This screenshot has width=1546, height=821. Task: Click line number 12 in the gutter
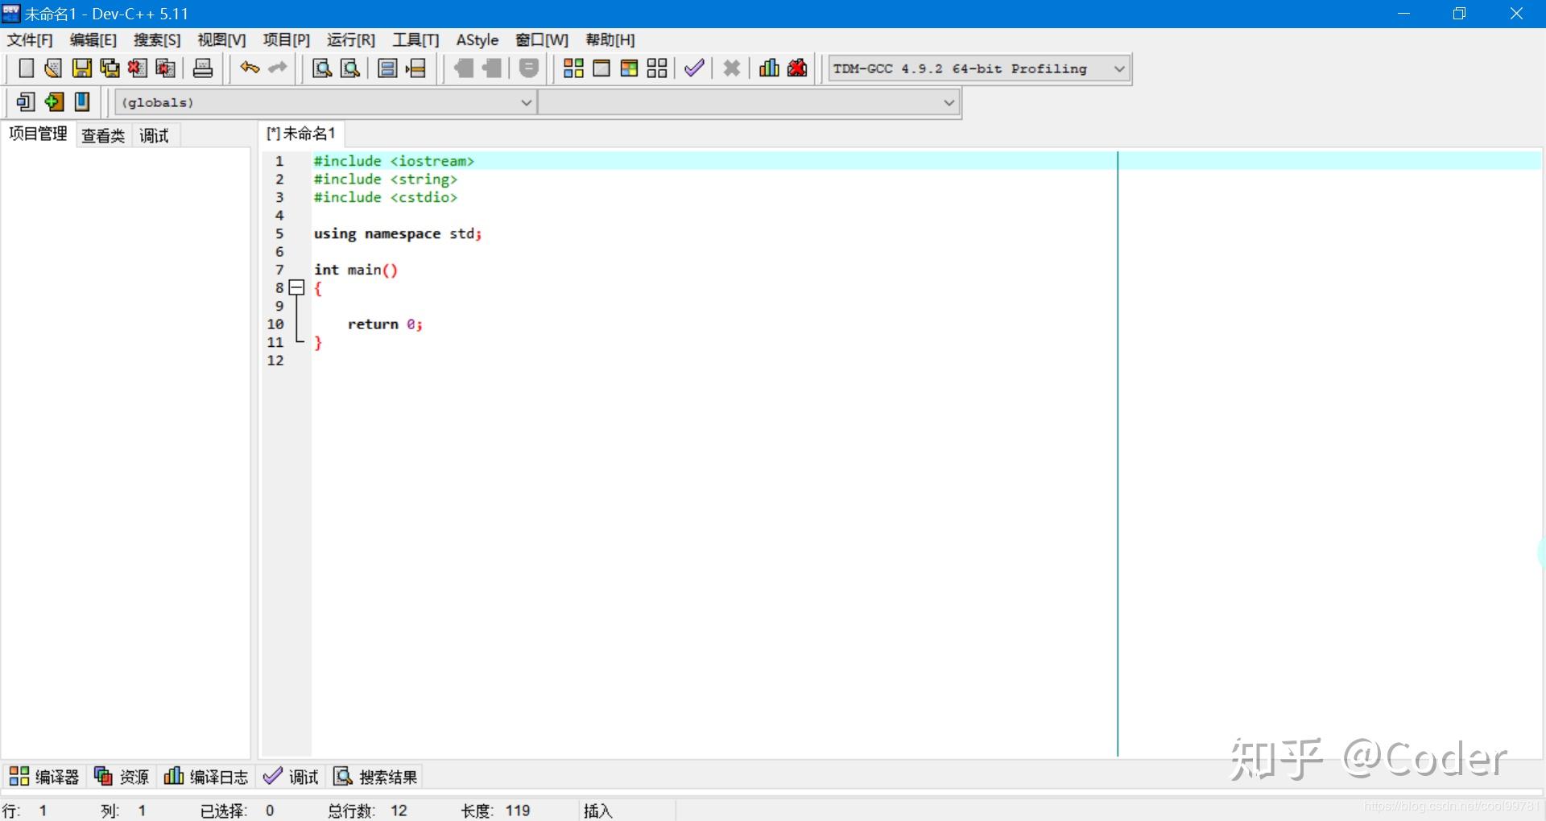pos(275,361)
